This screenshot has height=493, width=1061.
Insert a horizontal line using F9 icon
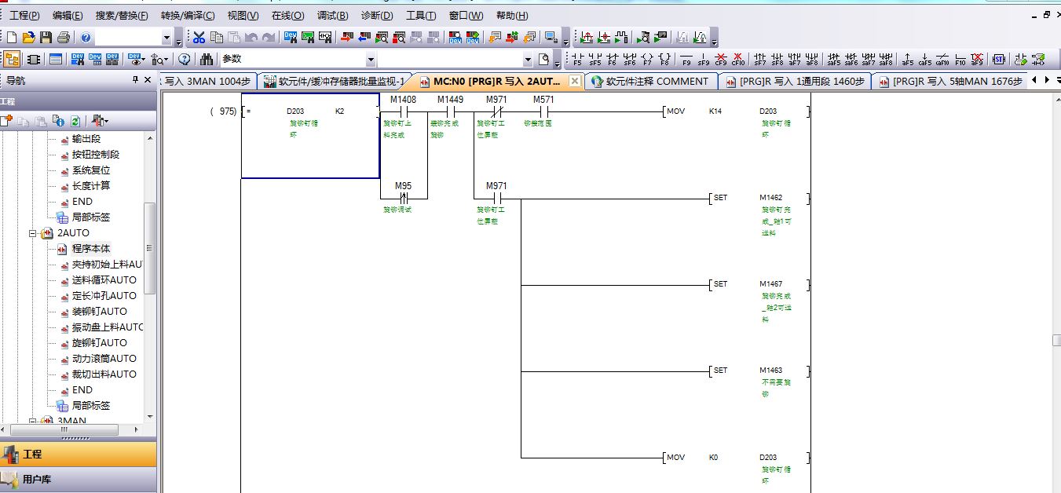(x=686, y=59)
